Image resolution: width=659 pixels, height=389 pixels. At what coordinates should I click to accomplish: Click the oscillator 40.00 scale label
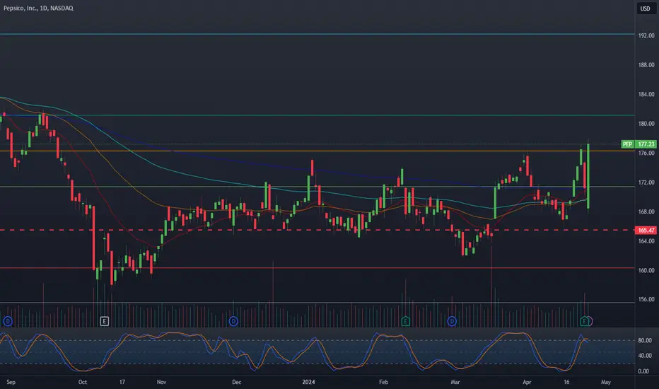pos(645,356)
